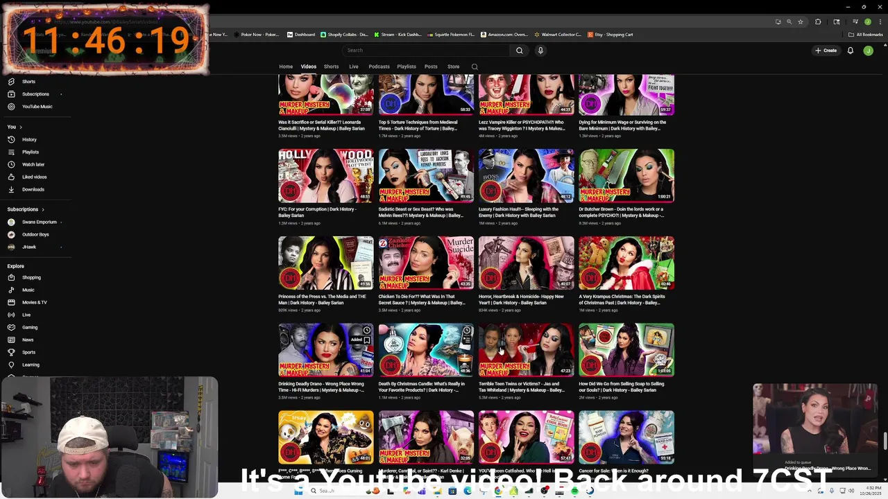Open Shopping under Explore

click(x=31, y=277)
